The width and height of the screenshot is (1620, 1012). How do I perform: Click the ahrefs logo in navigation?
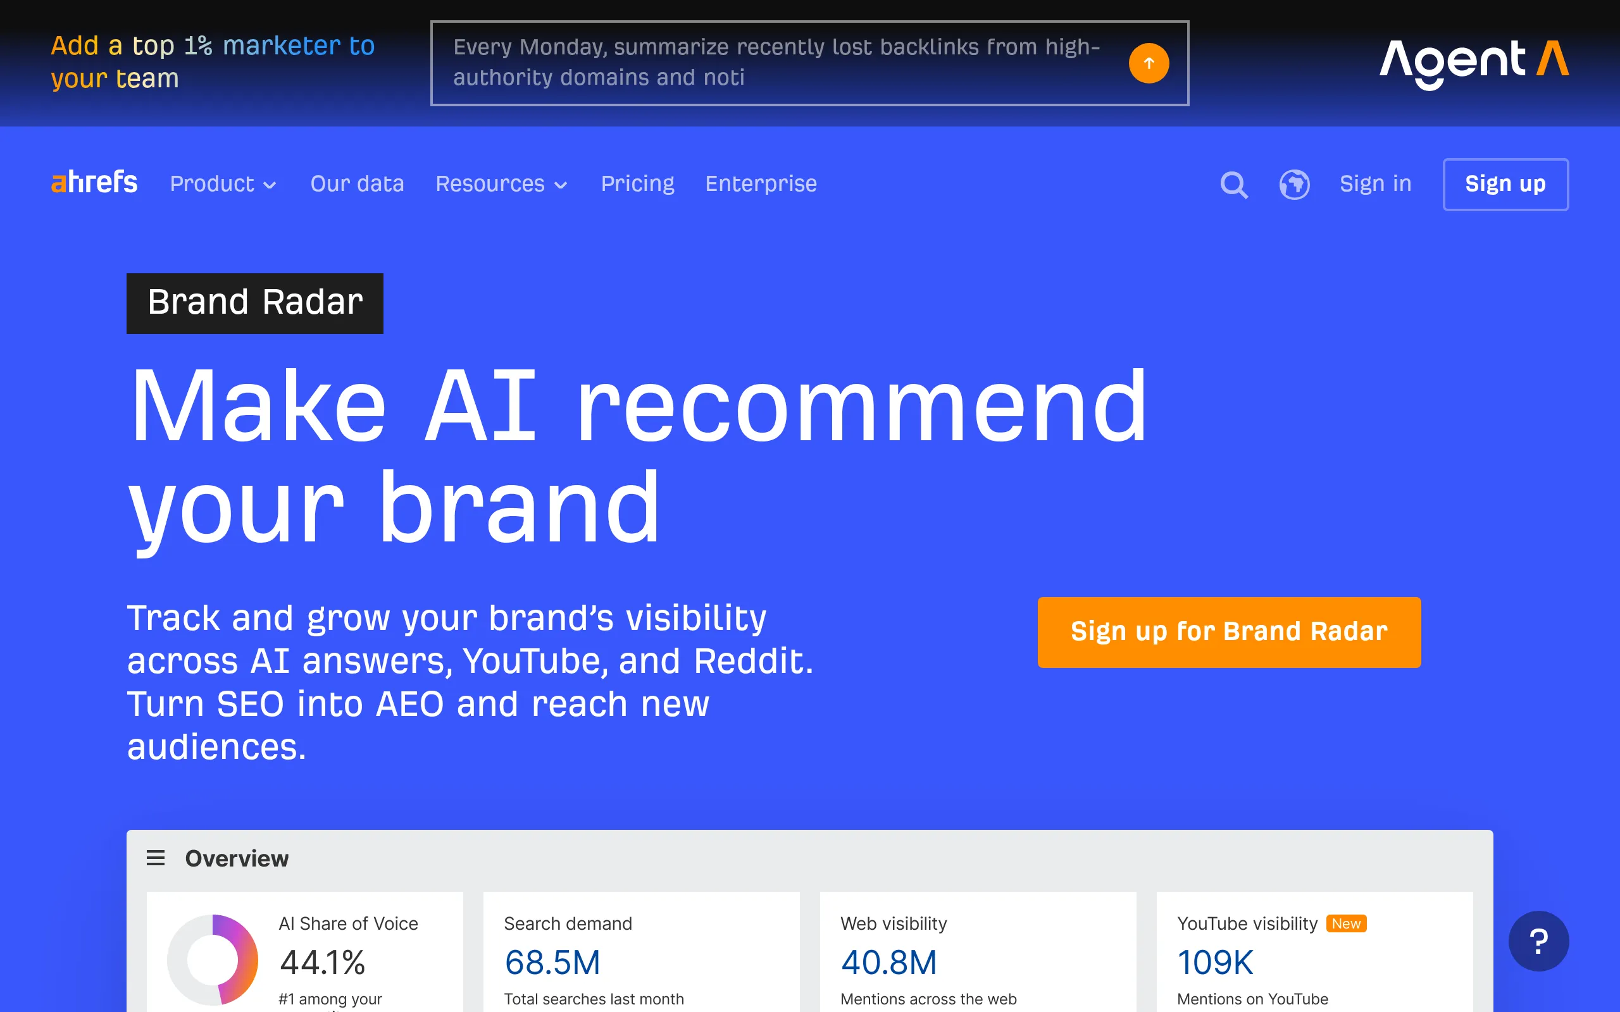[x=94, y=183]
